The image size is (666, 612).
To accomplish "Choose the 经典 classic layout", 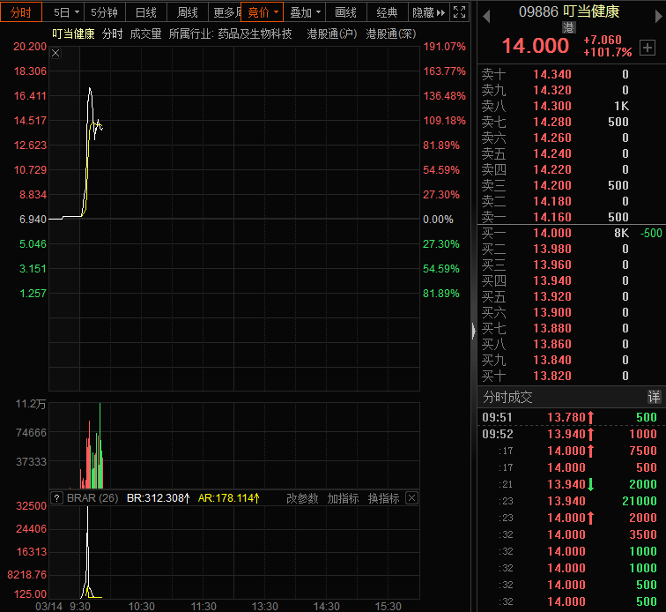I will pos(387,12).
